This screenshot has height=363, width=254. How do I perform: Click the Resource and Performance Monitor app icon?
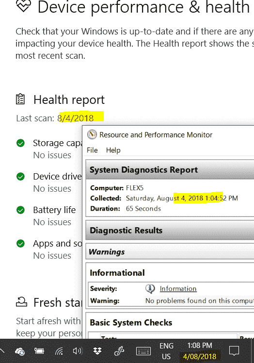(x=92, y=134)
